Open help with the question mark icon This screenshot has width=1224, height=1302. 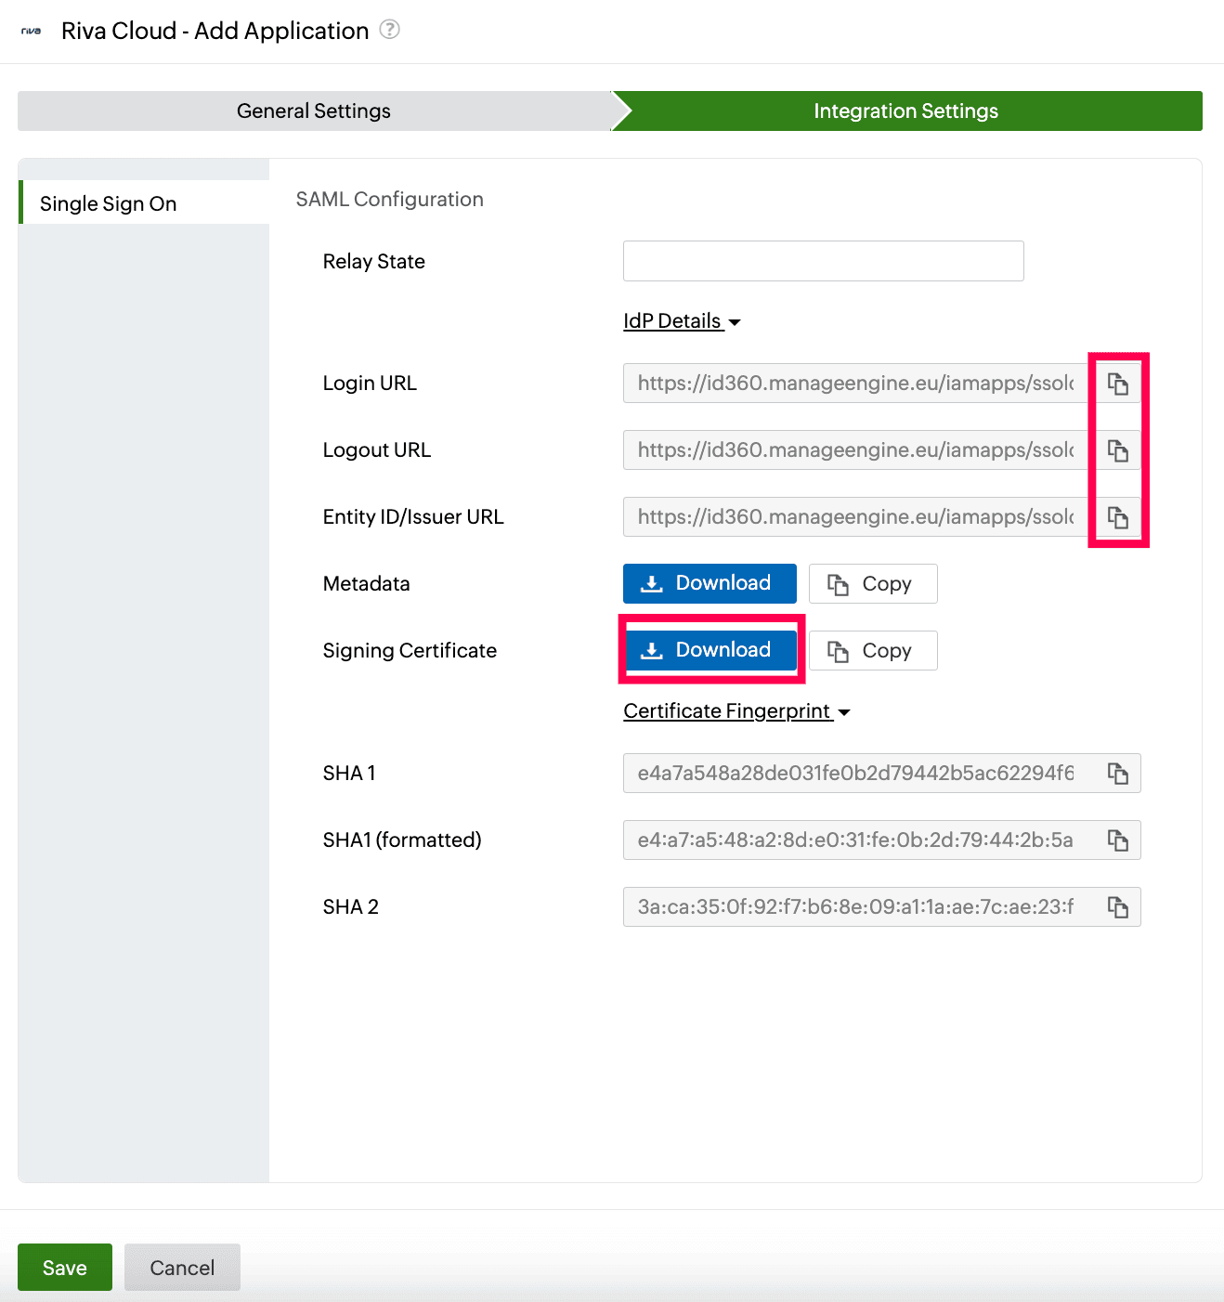(x=390, y=29)
